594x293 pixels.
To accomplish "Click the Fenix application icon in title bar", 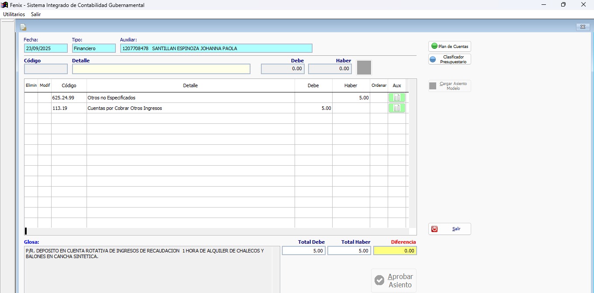I will point(5,5).
